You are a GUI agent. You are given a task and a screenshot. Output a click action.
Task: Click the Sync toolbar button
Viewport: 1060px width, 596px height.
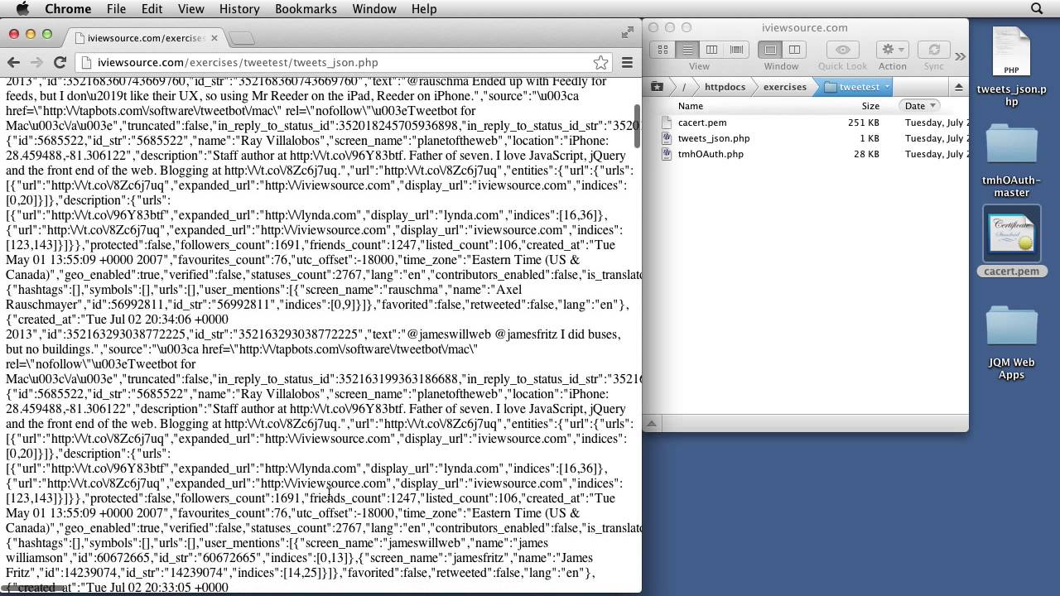tap(934, 50)
